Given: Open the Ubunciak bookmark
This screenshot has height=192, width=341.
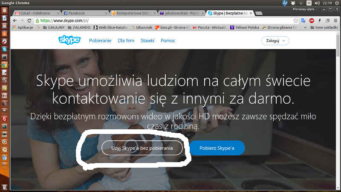Looking at the screenshot, I should tap(142, 27).
